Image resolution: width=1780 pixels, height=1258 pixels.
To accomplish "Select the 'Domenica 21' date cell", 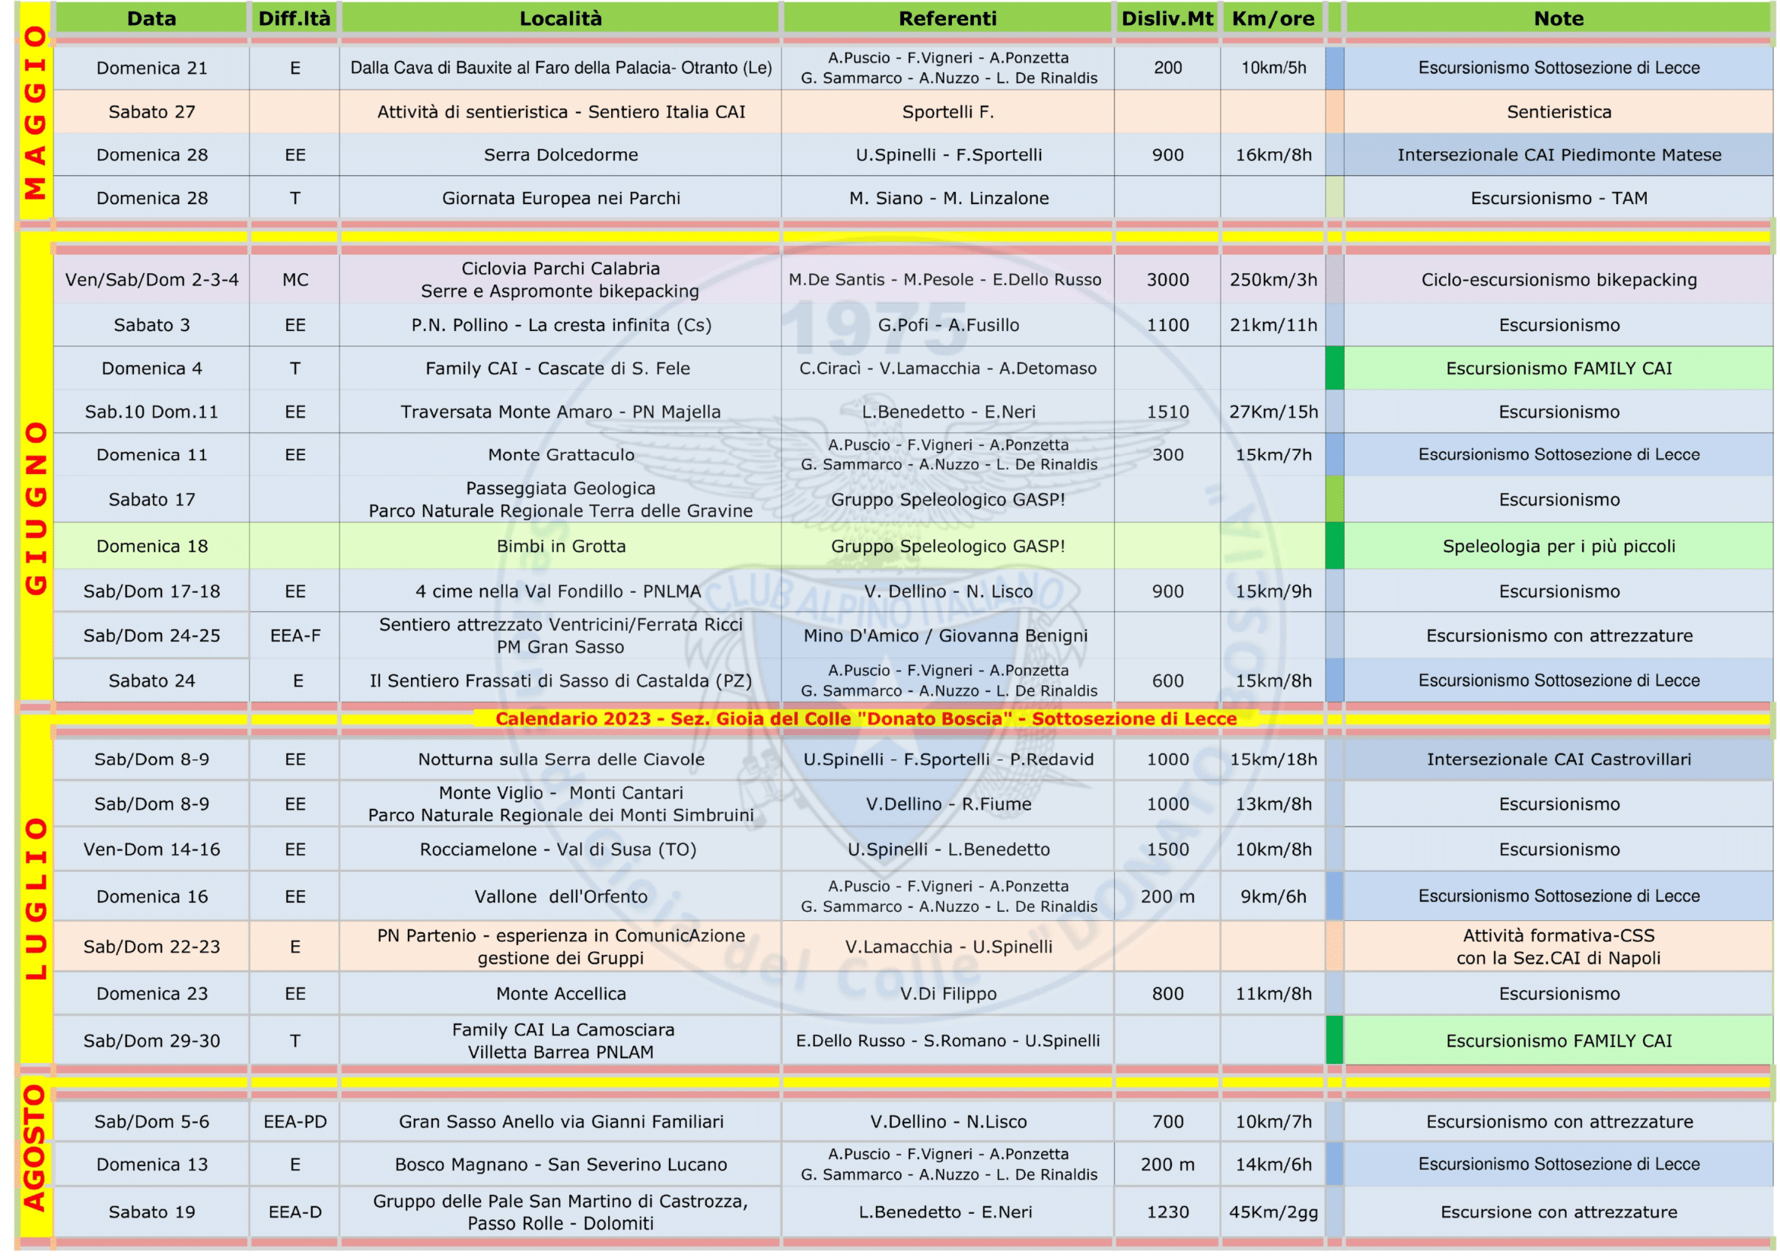I will 152,68.
